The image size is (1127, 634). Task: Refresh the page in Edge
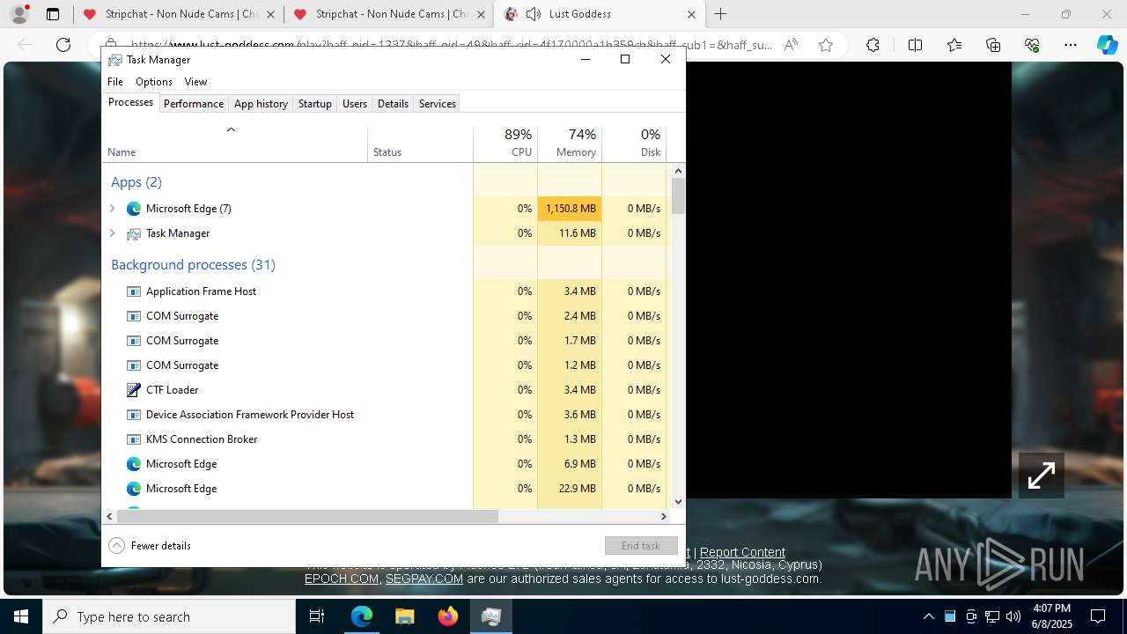pos(63,45)
